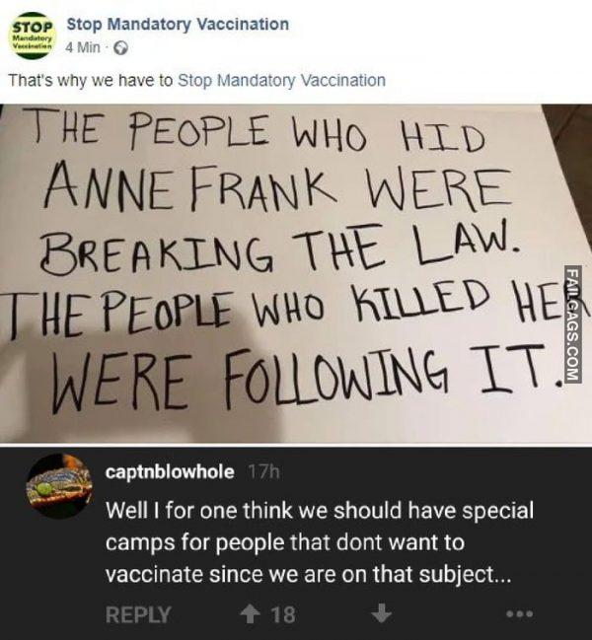Follow the Stop Mandatory Vaccination link in post text
592x640 pixels.
[x=282, y=81]
